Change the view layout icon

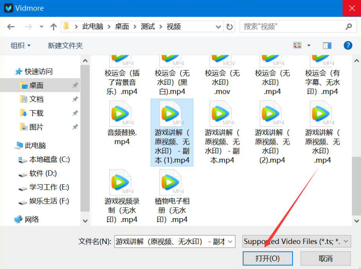click(x=297, y=45)
